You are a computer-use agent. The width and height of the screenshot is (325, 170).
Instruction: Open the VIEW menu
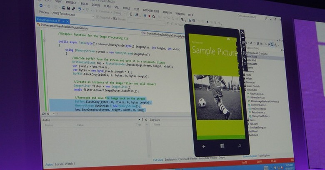coord(58,1)
